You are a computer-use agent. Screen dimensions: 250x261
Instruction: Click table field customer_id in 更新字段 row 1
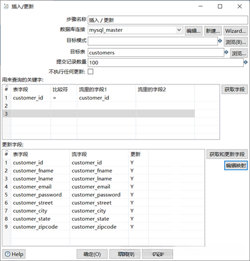tap(28, 163)
